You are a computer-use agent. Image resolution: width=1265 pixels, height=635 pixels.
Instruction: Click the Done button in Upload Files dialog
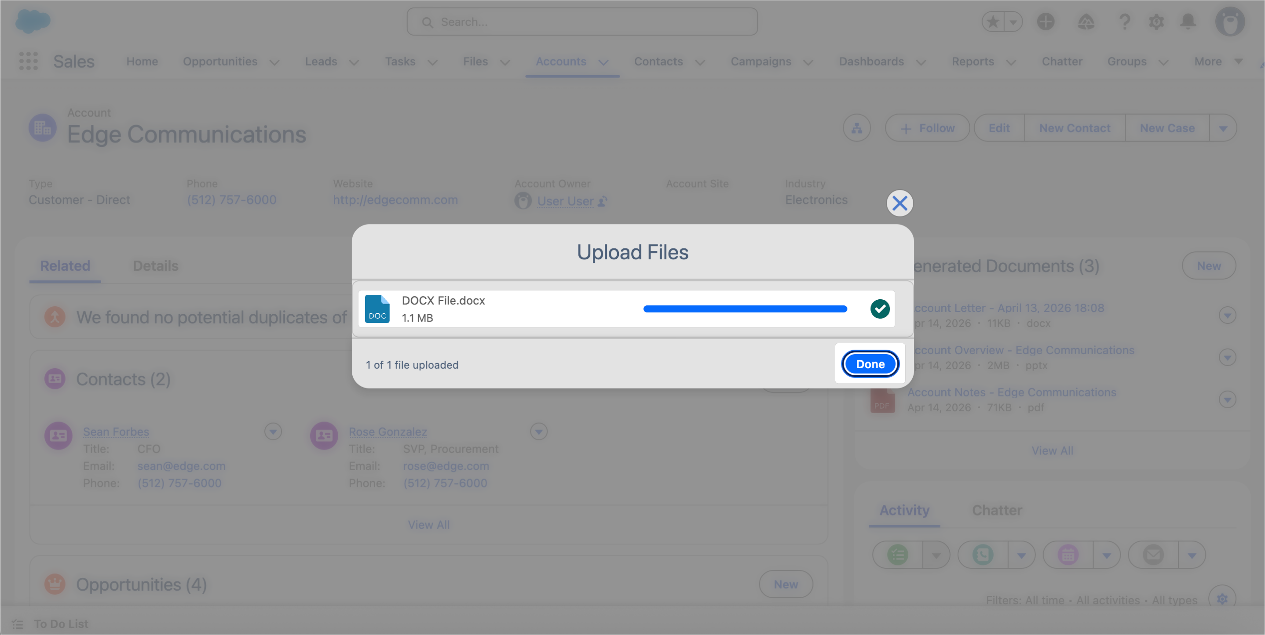[870, 364]
